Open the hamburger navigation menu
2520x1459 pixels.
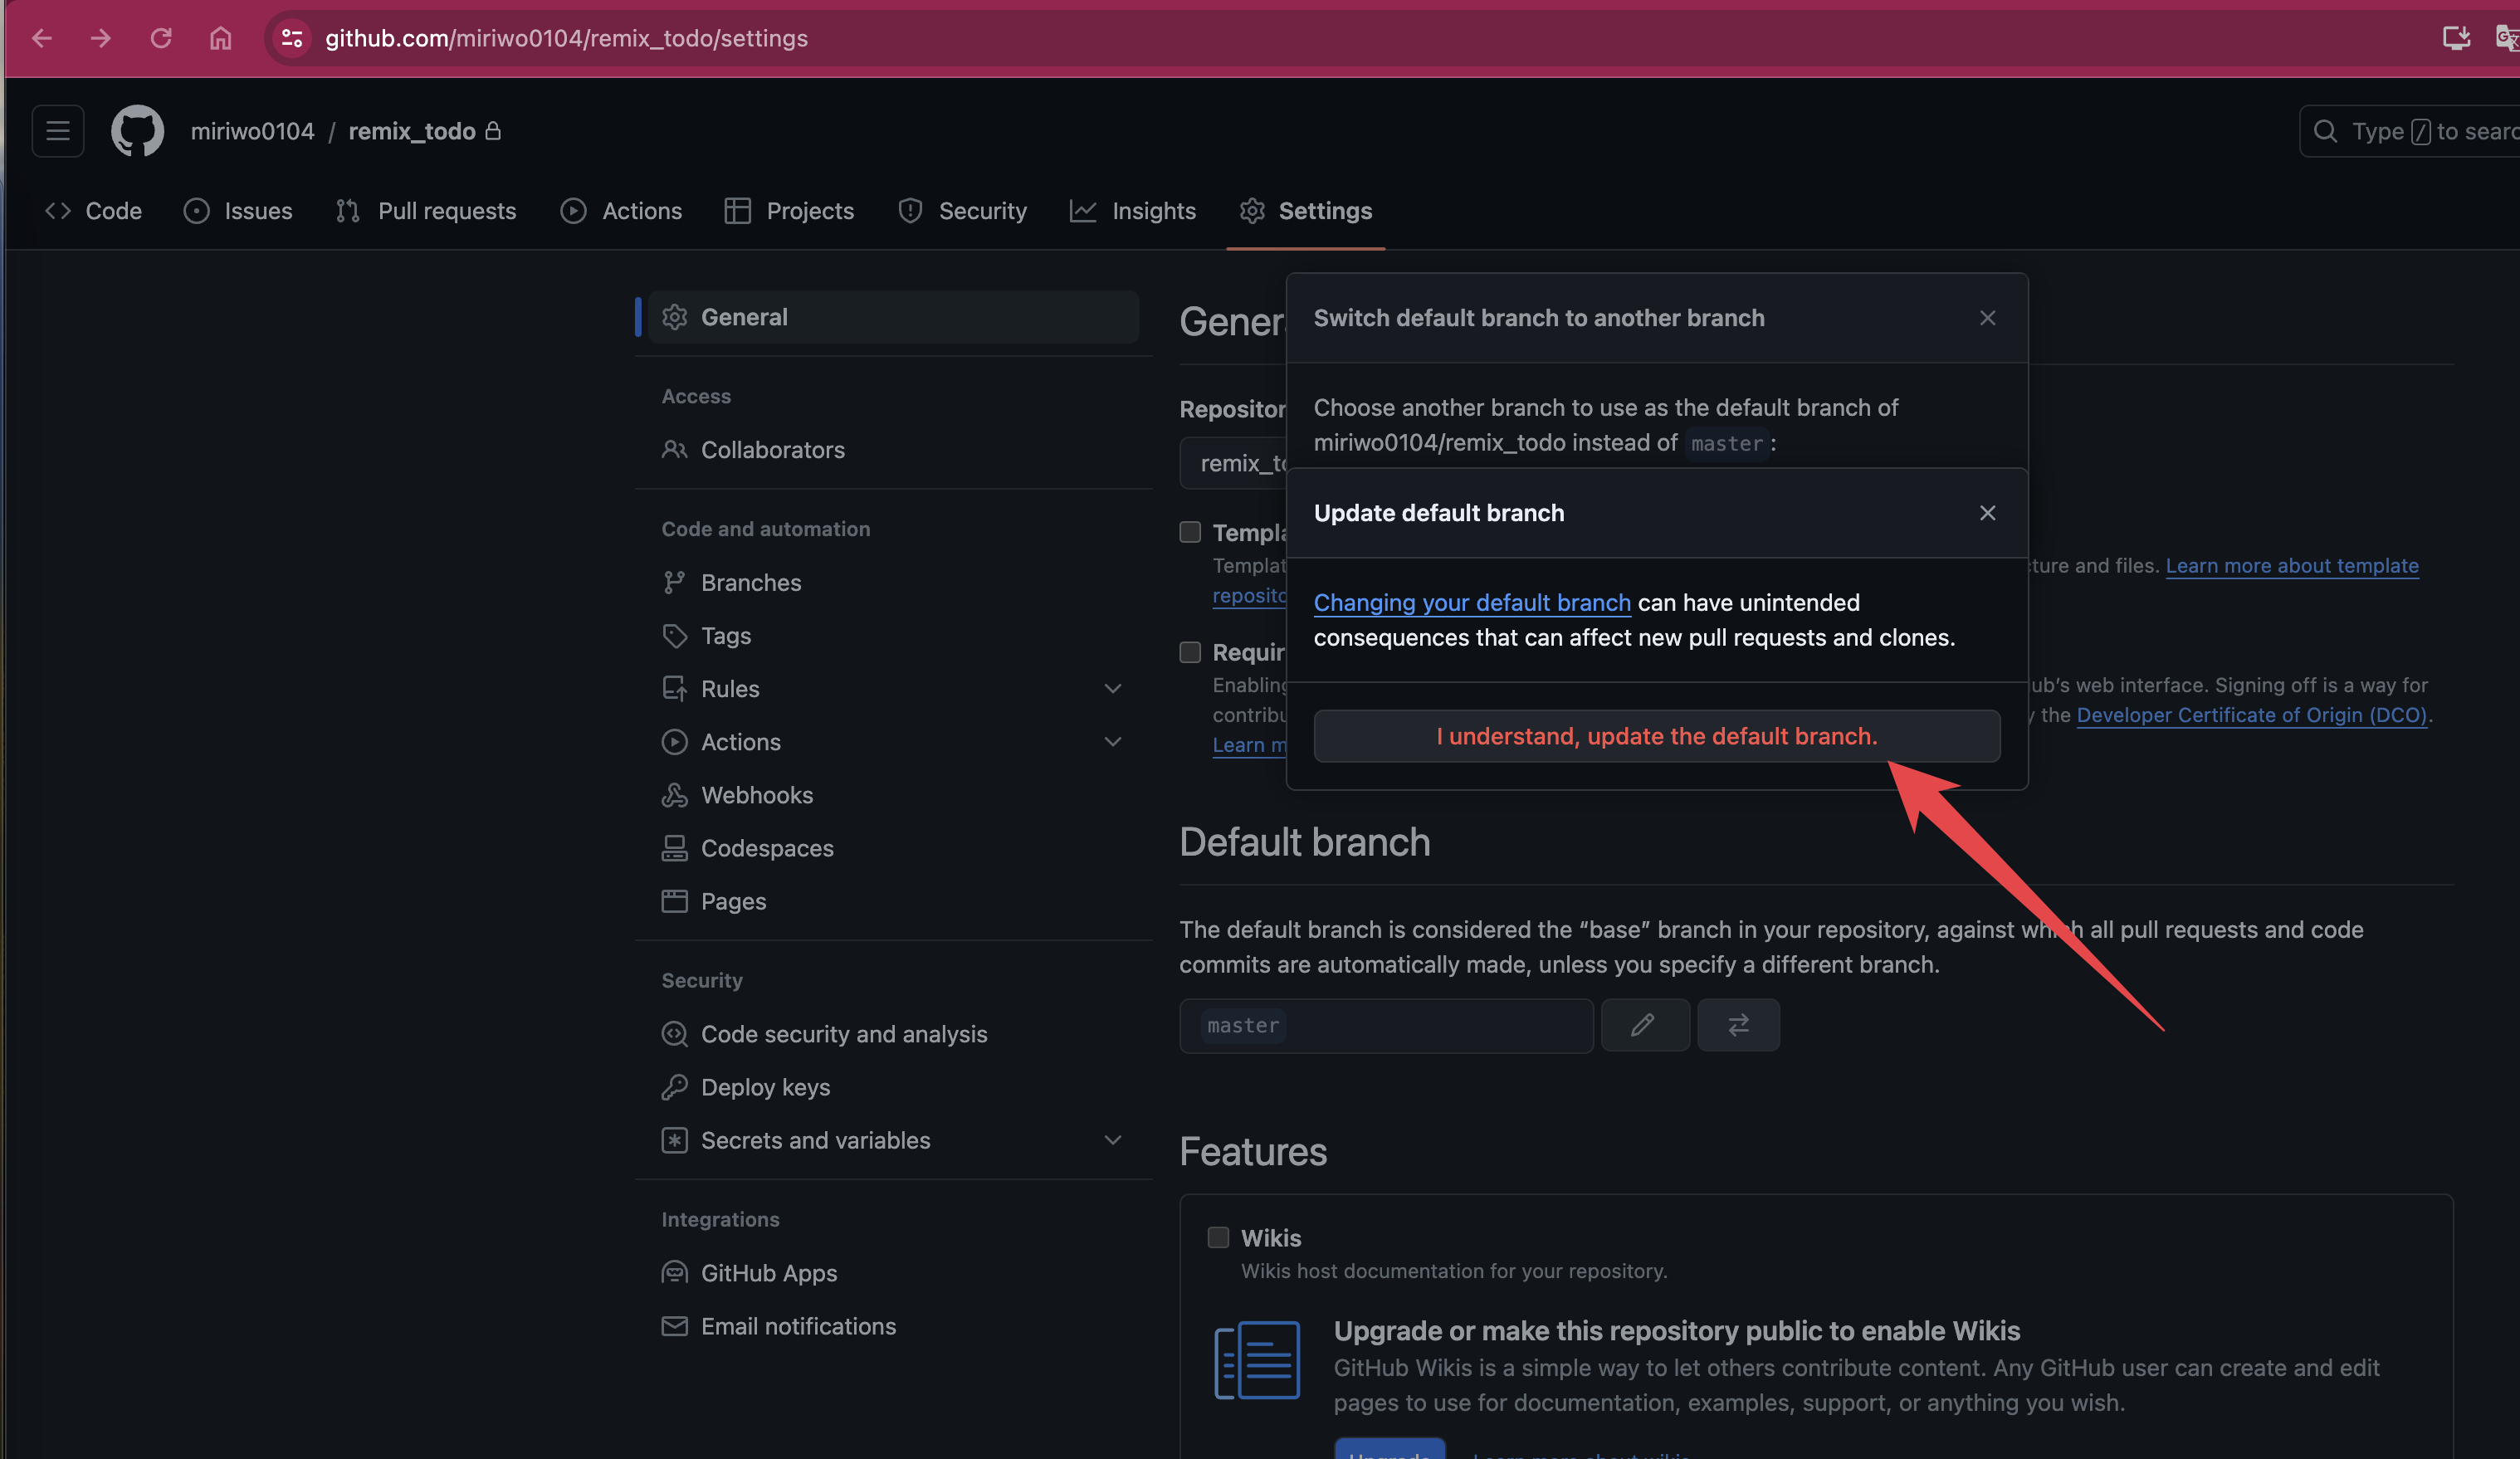tap(58, 131)
